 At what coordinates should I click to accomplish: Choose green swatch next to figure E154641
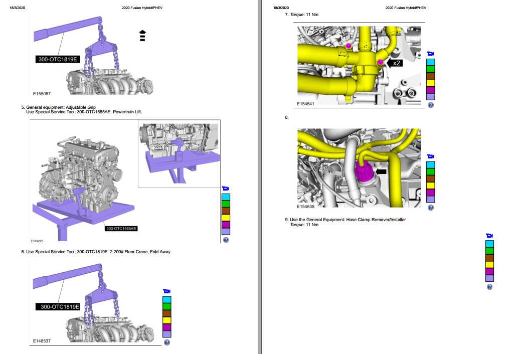(431, 69)
